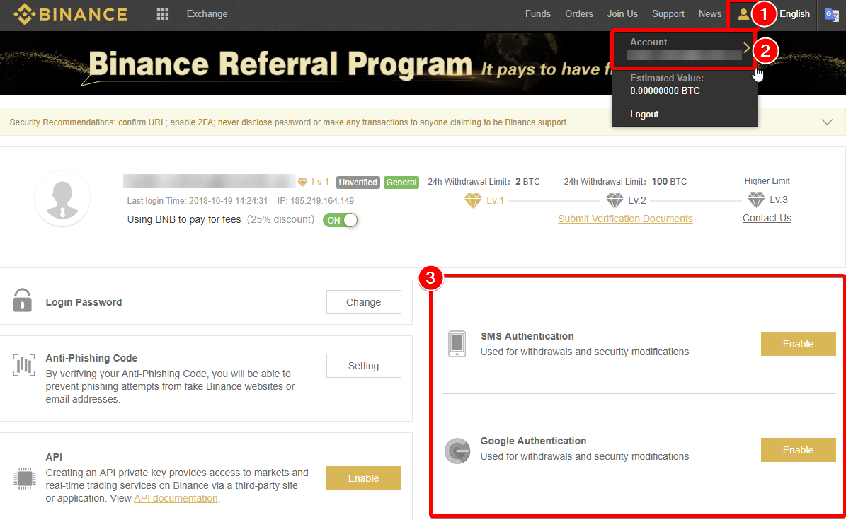Click the gold Lv.1 diamond in limits

click(x=473, y=201)
